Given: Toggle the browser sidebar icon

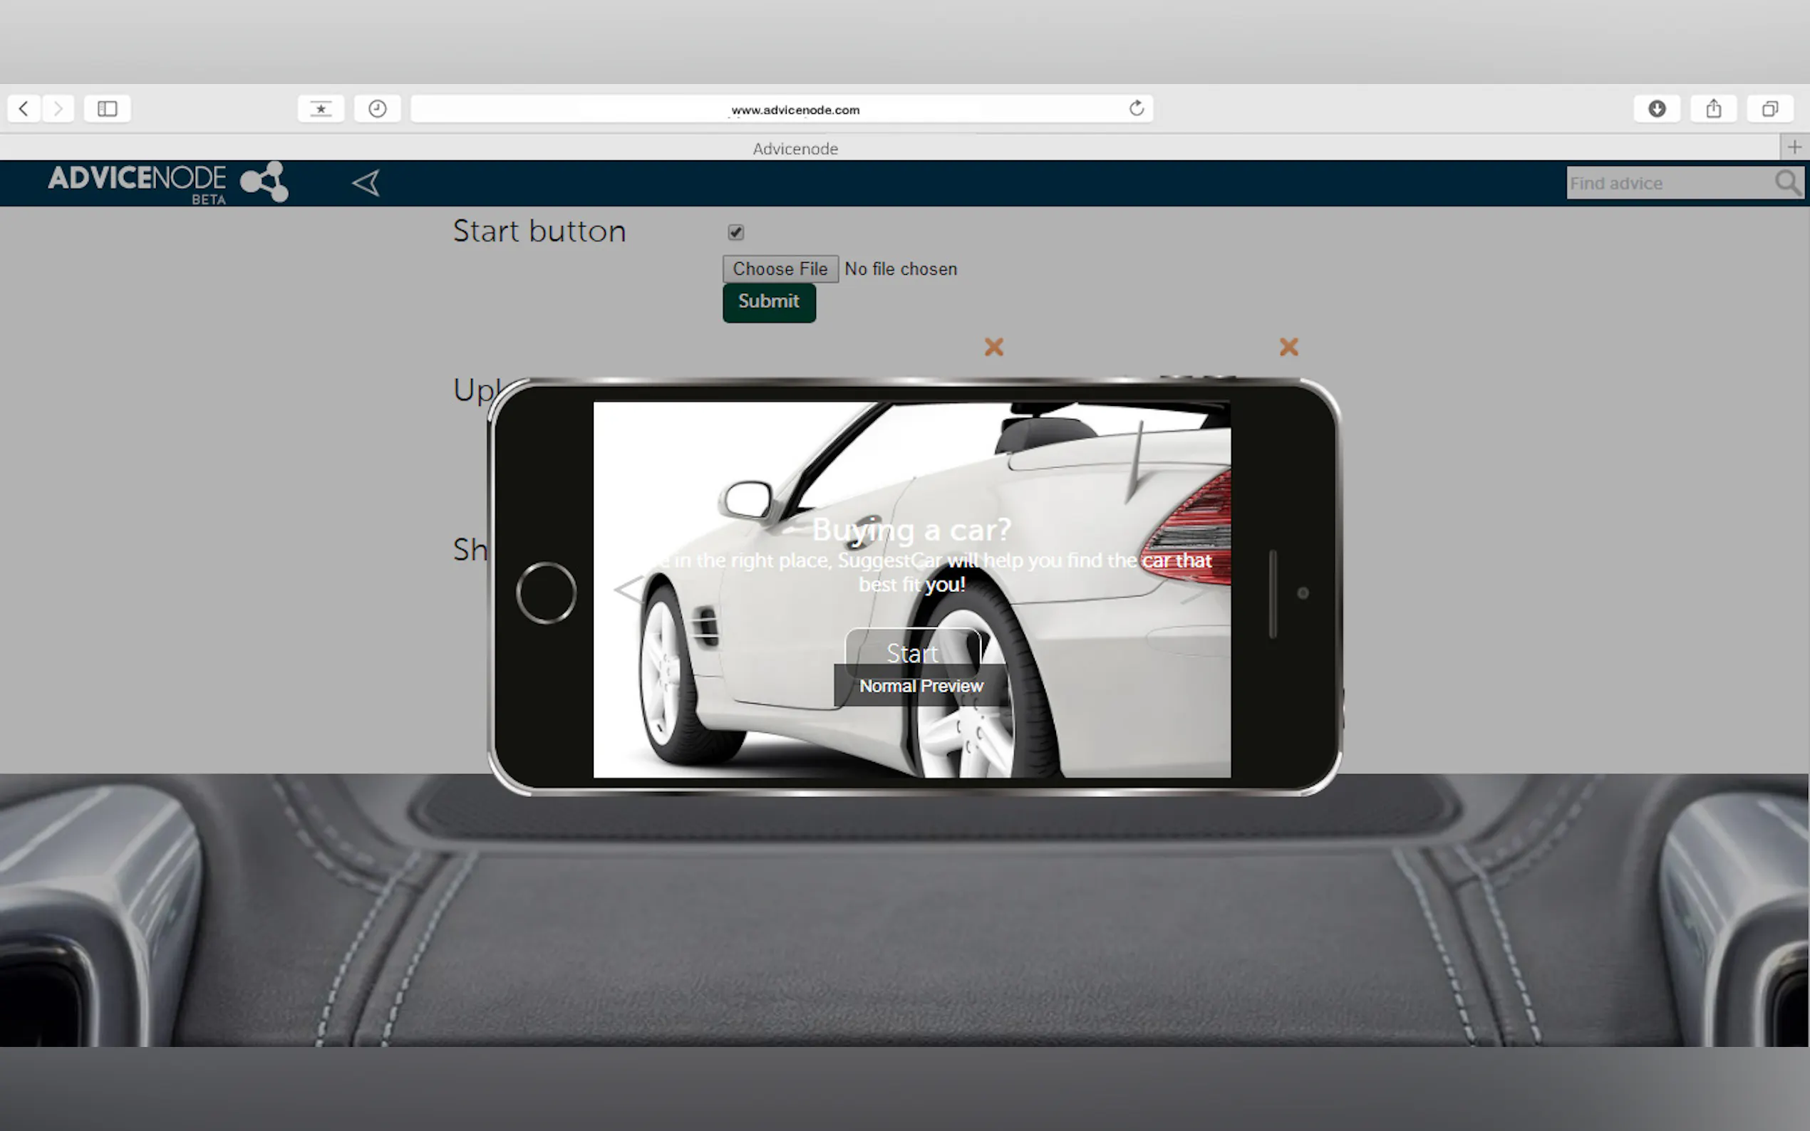Looking at the screenshot, I should (107, 108).
